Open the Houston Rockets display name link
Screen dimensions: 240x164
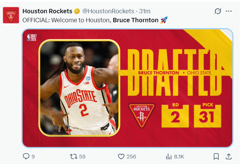47,11
